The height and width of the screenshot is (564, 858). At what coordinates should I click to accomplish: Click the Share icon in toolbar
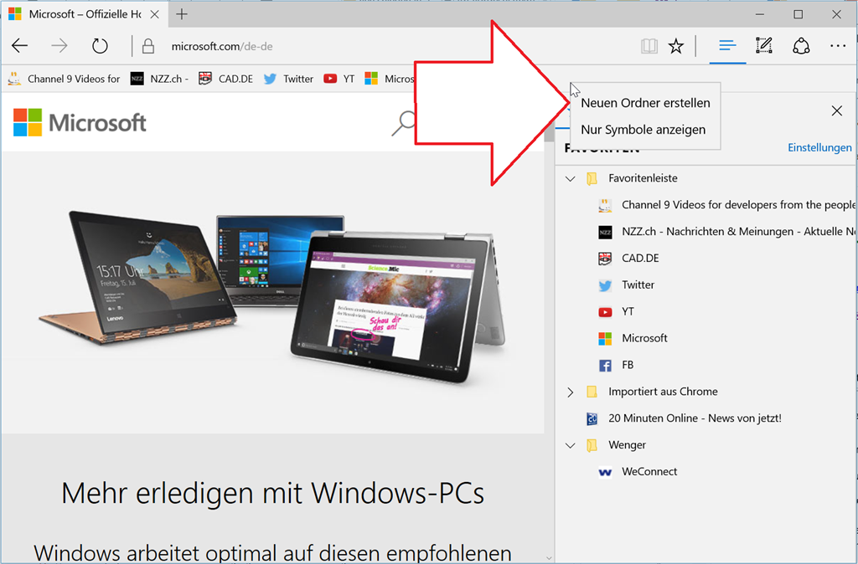coord(801,46)
